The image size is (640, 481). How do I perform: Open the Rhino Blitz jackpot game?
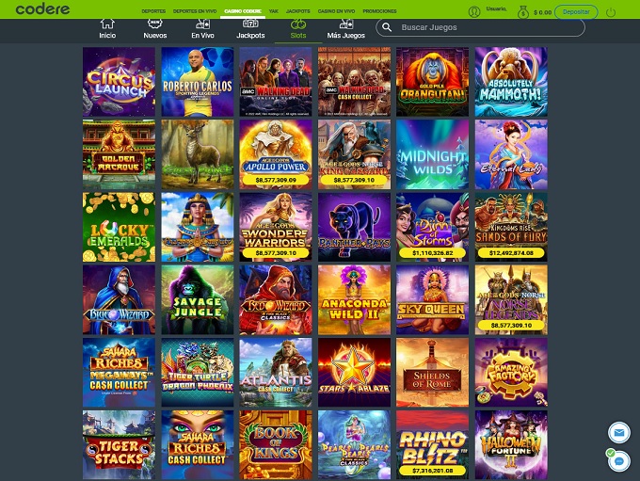tap(433, 444)
